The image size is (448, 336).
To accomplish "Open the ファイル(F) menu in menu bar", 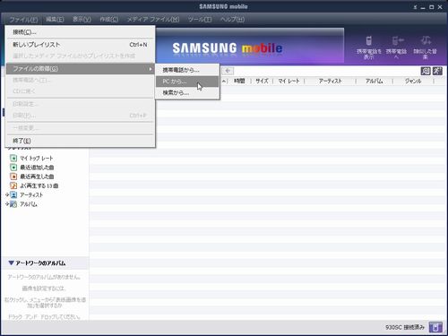I will (x=23, y=20).
